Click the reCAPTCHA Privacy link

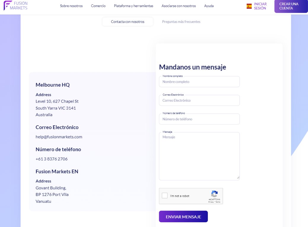(x=210, y=202)
